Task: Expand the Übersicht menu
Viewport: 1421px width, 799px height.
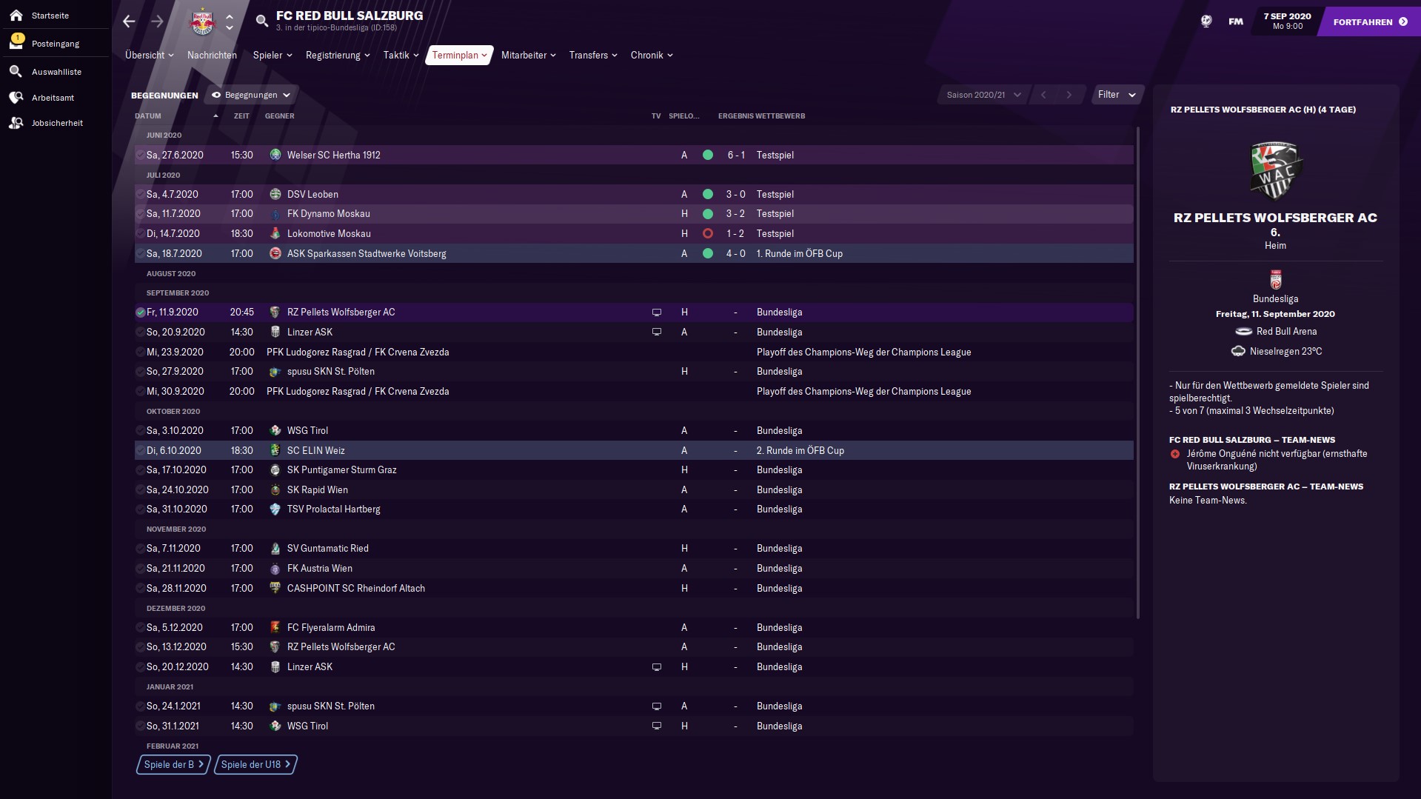Action: [x=149, y=55]
